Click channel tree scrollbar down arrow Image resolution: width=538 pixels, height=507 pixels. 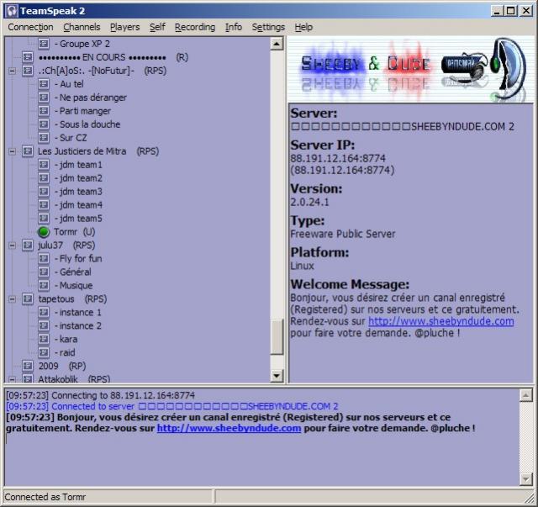(277, 376)
